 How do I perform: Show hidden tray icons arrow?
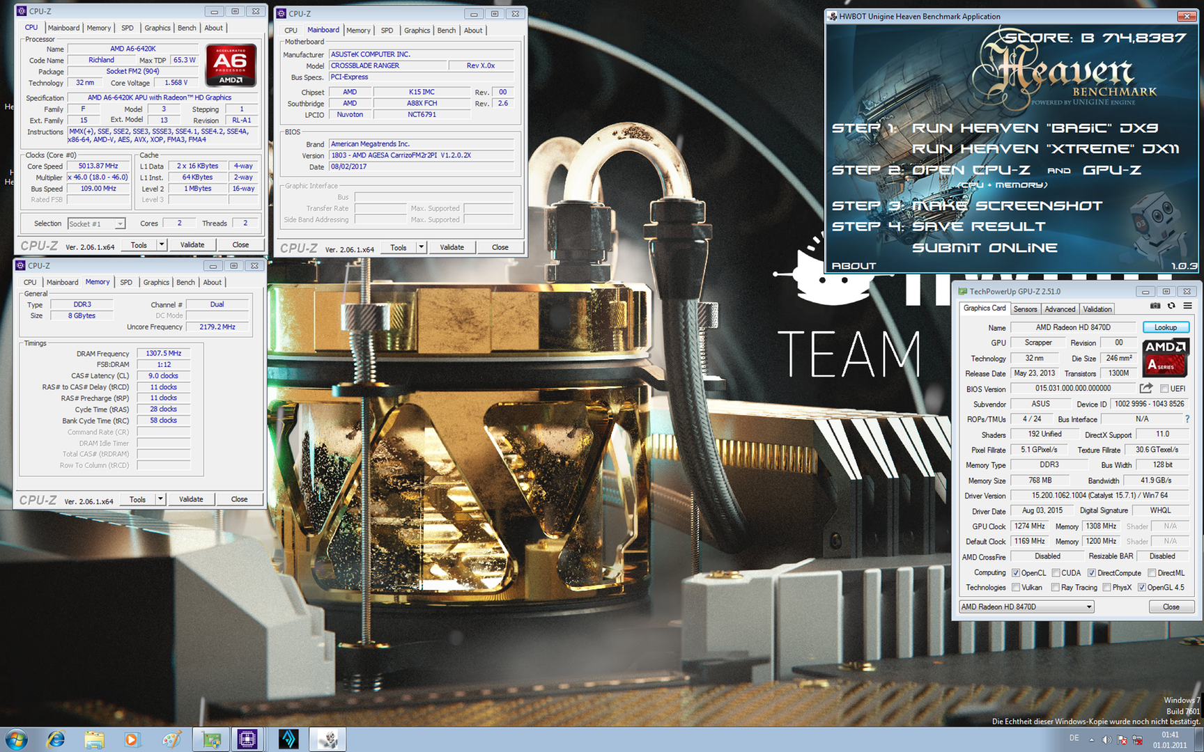point(1091,739)
